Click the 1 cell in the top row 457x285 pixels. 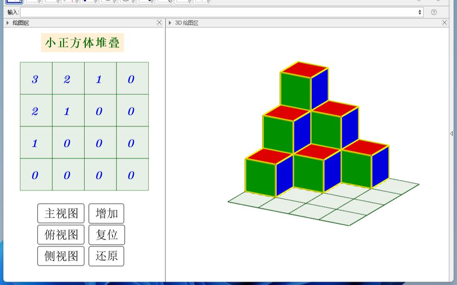click(x=100, y=79)
